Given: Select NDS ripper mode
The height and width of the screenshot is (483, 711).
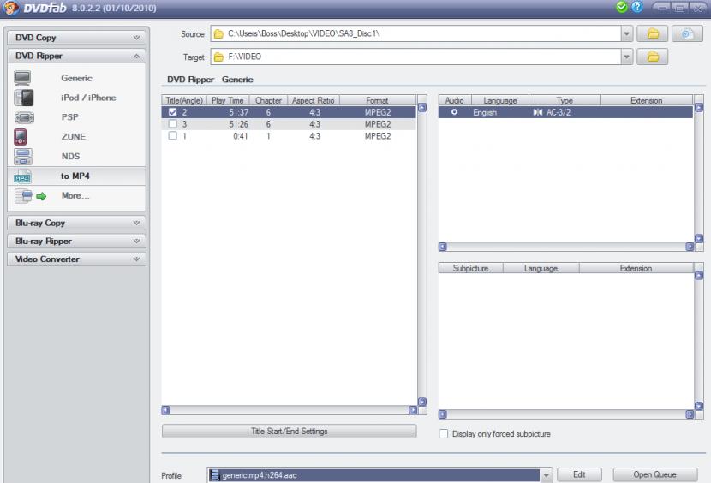Looking at the screenshot, I should coord(71,156).
